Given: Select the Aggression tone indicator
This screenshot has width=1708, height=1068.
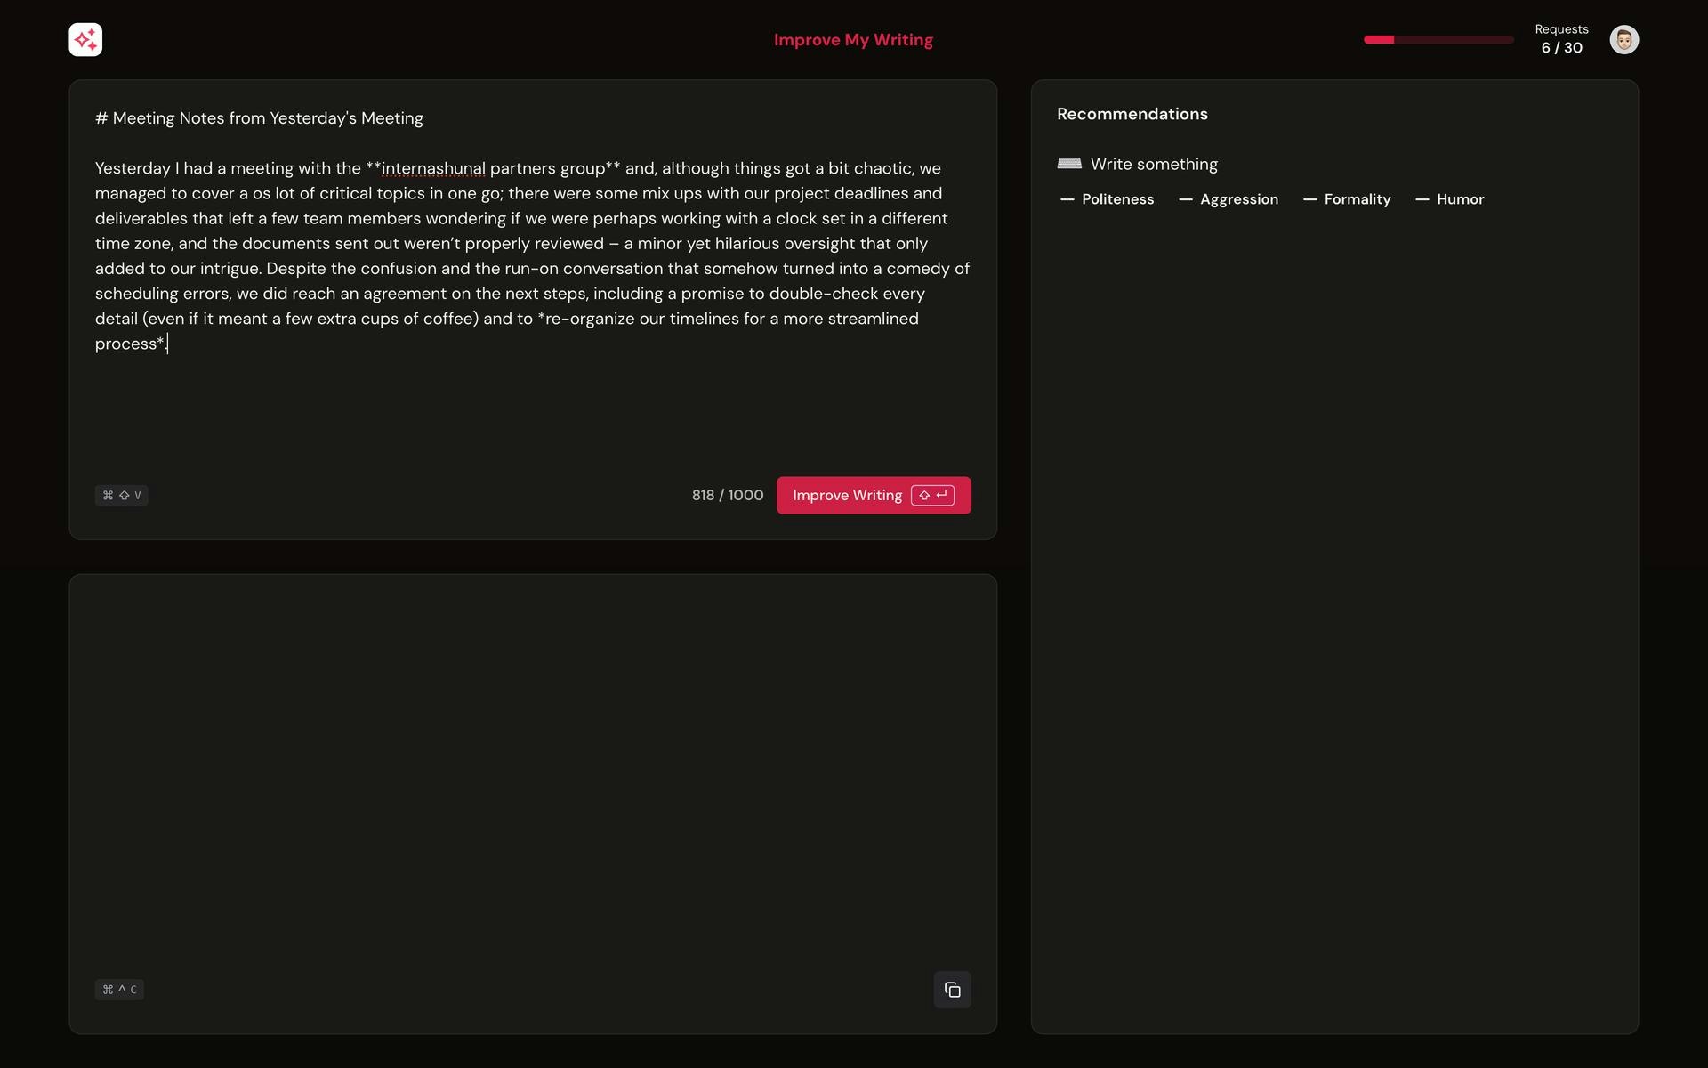Looking at the screenshot, I should coord(1238,199).
